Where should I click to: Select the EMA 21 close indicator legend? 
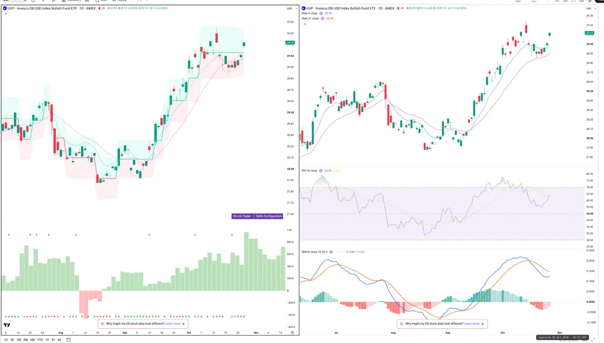pos(310,19)
